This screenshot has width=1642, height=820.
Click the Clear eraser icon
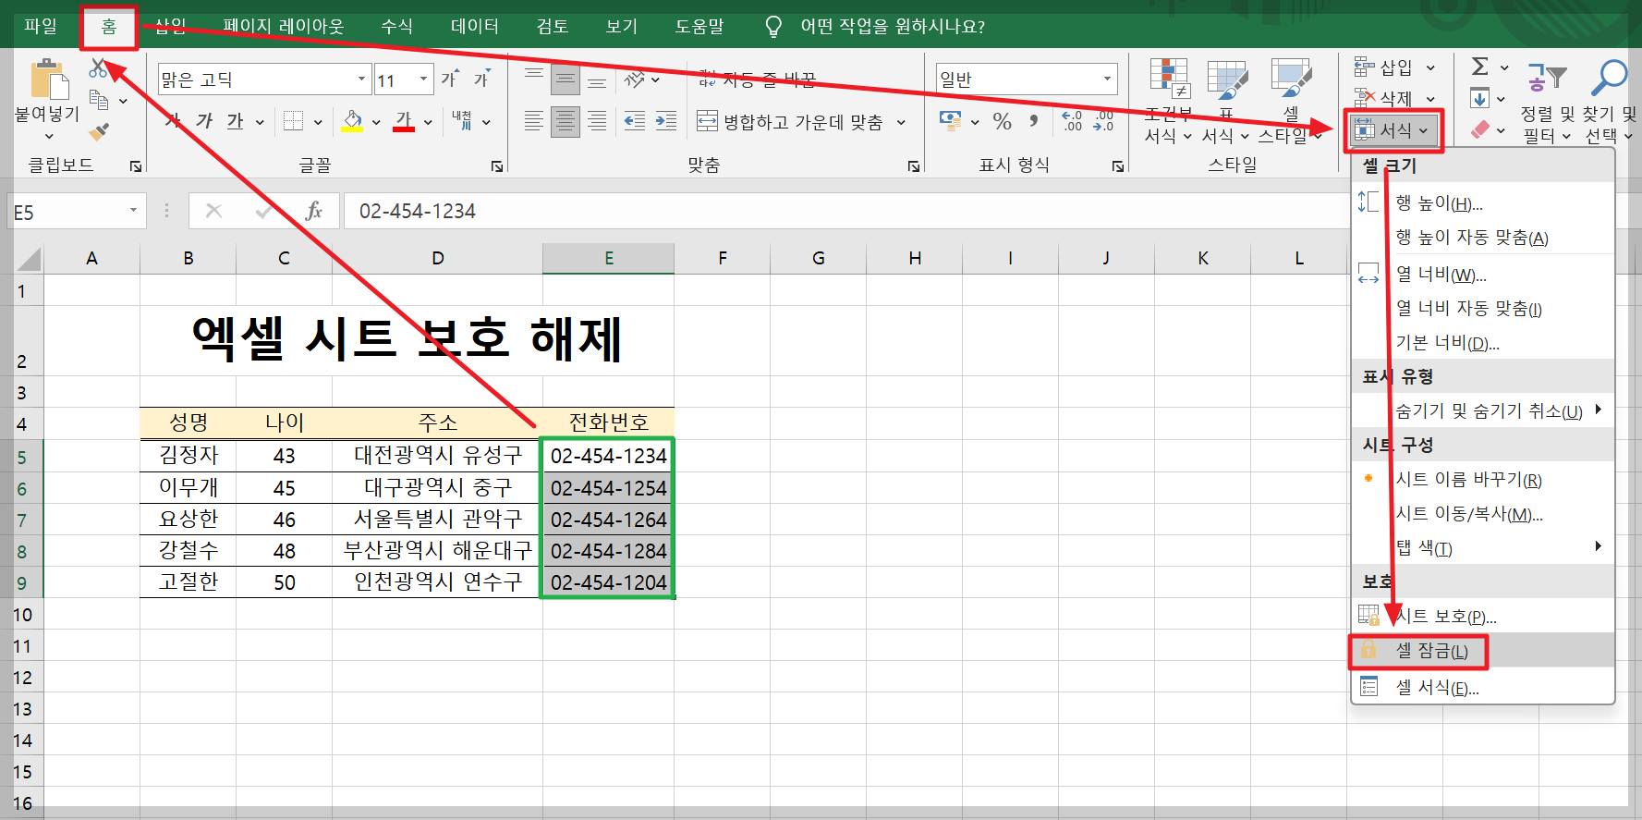[x=1480, y=129]
